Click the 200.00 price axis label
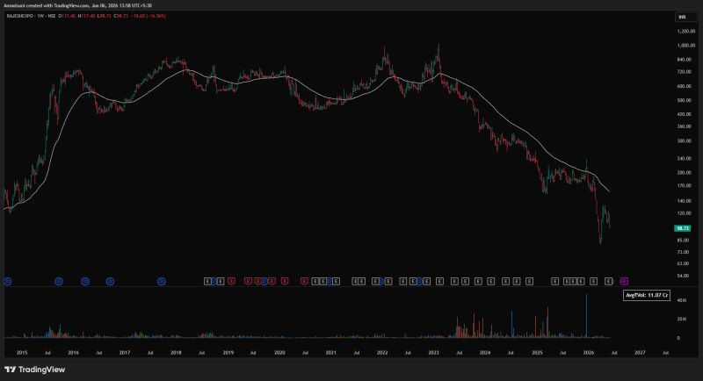703x381 pixels. tap(685, 173)
